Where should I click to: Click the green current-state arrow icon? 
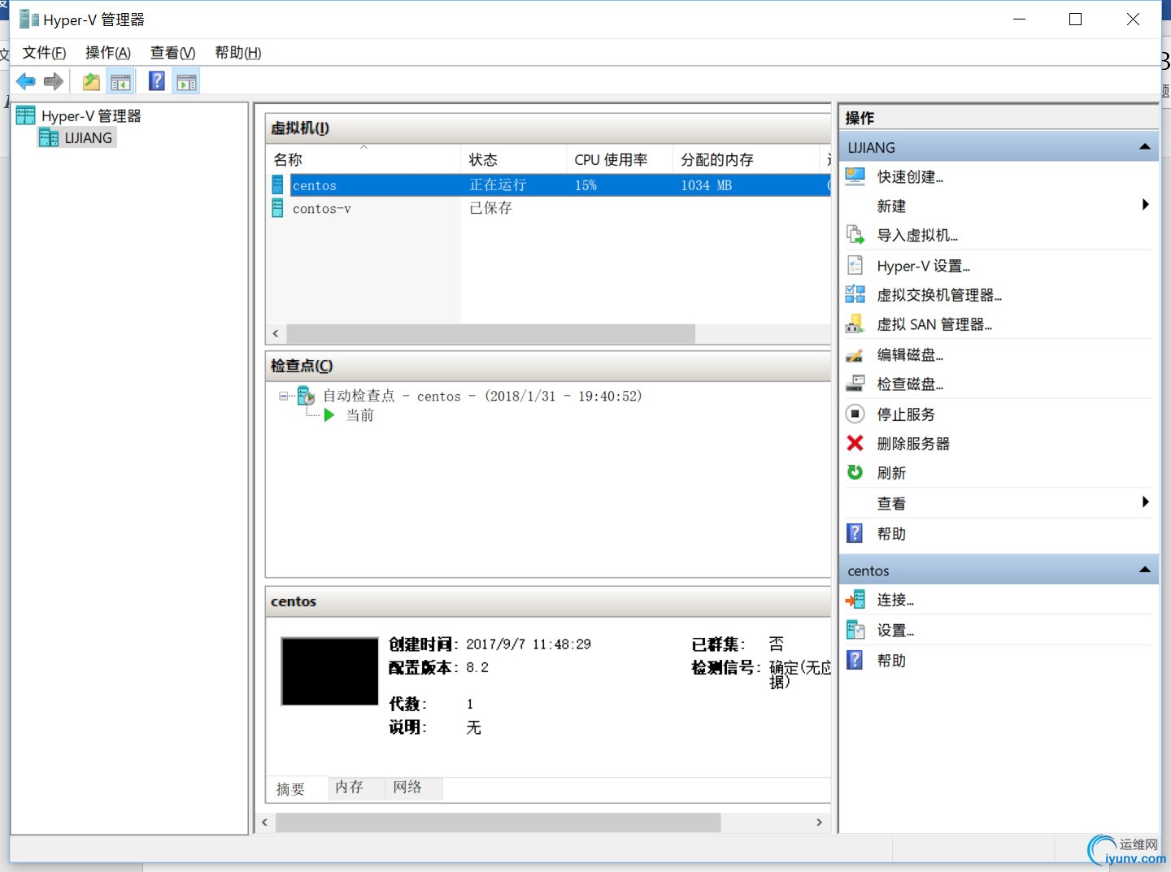(329, 415)
